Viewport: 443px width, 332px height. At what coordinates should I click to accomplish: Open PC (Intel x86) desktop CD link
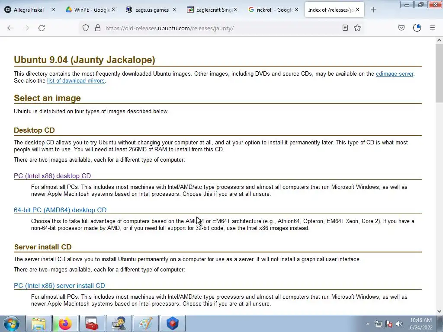tap(52, 176)
